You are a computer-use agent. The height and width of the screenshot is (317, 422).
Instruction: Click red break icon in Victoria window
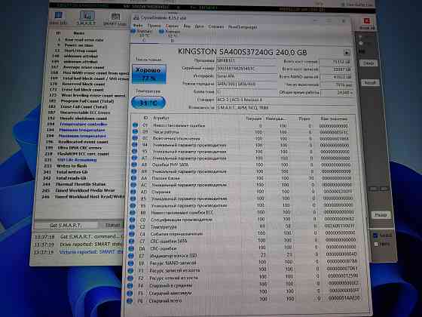pyautogui.click(x=366, y=23)
